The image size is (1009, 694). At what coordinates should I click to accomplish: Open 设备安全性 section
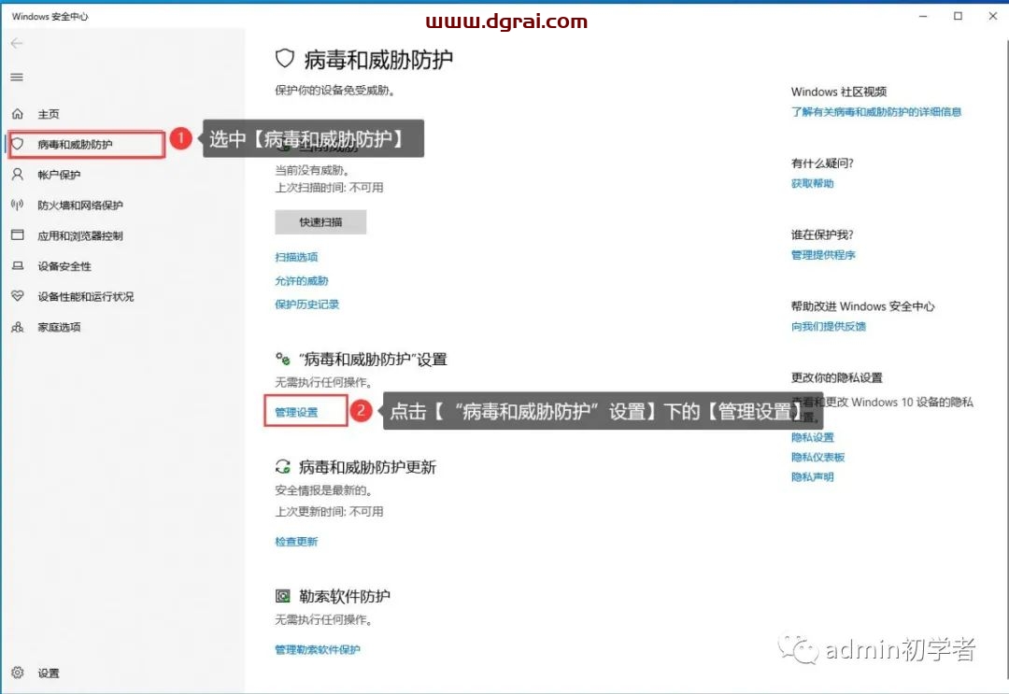pyautogui.click(x=64, y=266)
